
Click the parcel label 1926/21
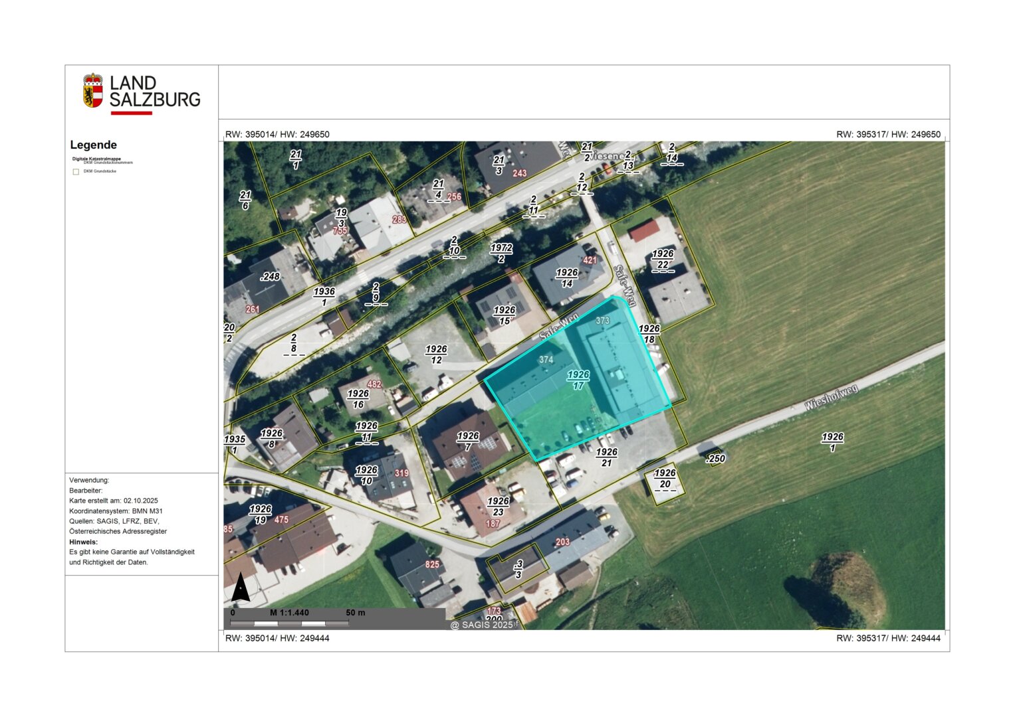point(606,457)
